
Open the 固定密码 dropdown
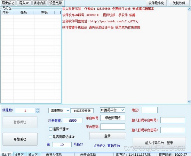click(x=59, y=111)
